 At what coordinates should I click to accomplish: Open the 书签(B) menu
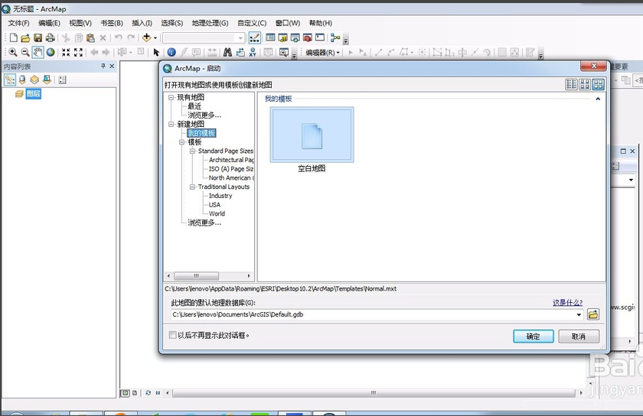pos(112,23)
